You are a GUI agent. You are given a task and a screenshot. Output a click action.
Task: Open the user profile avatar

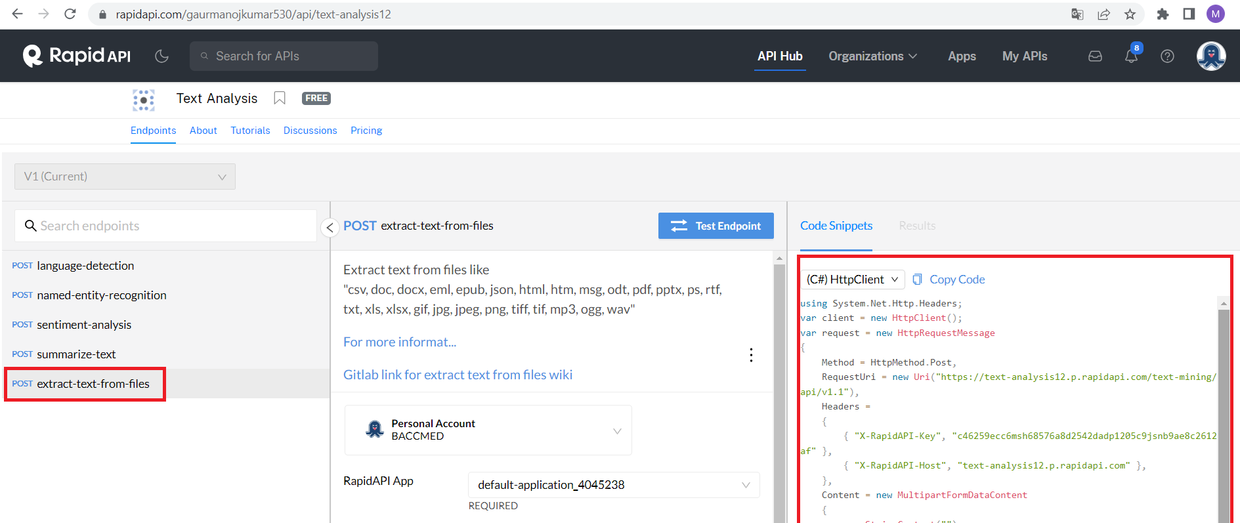1210,56
